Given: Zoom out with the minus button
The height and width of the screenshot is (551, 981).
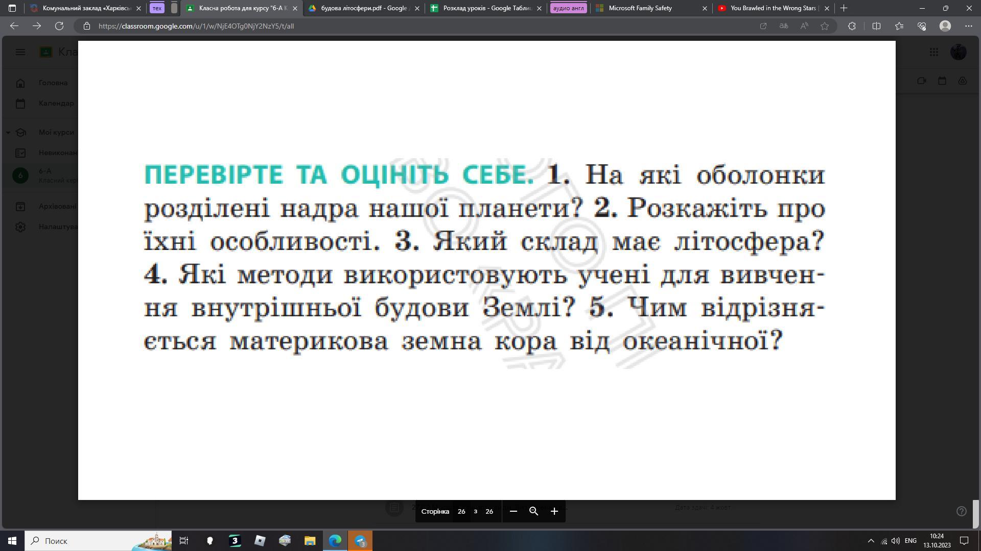Looking at the screenshot, I should click(513, 511).
